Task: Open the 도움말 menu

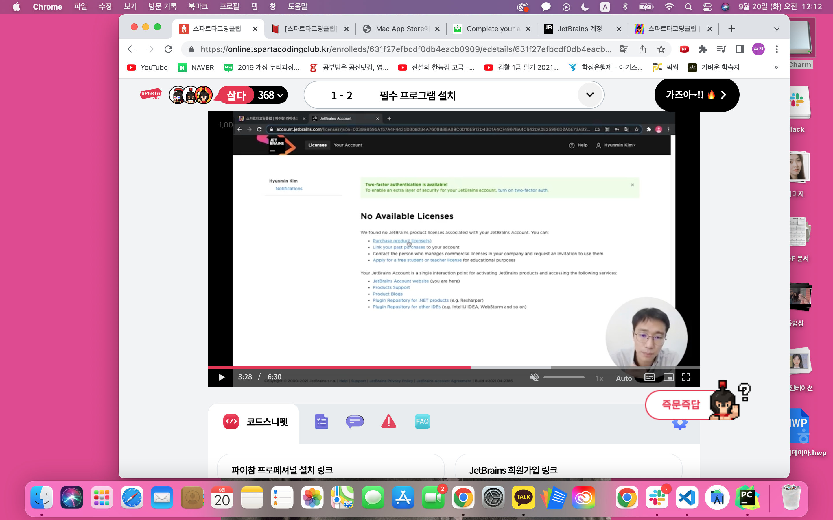Action: point(297,7)
